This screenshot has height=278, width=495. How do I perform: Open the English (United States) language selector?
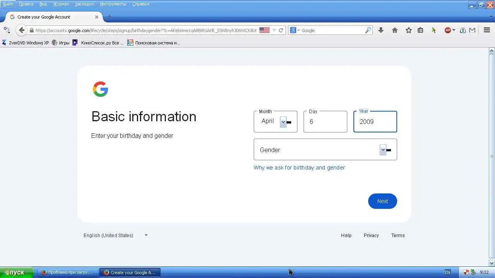point(116,235)
